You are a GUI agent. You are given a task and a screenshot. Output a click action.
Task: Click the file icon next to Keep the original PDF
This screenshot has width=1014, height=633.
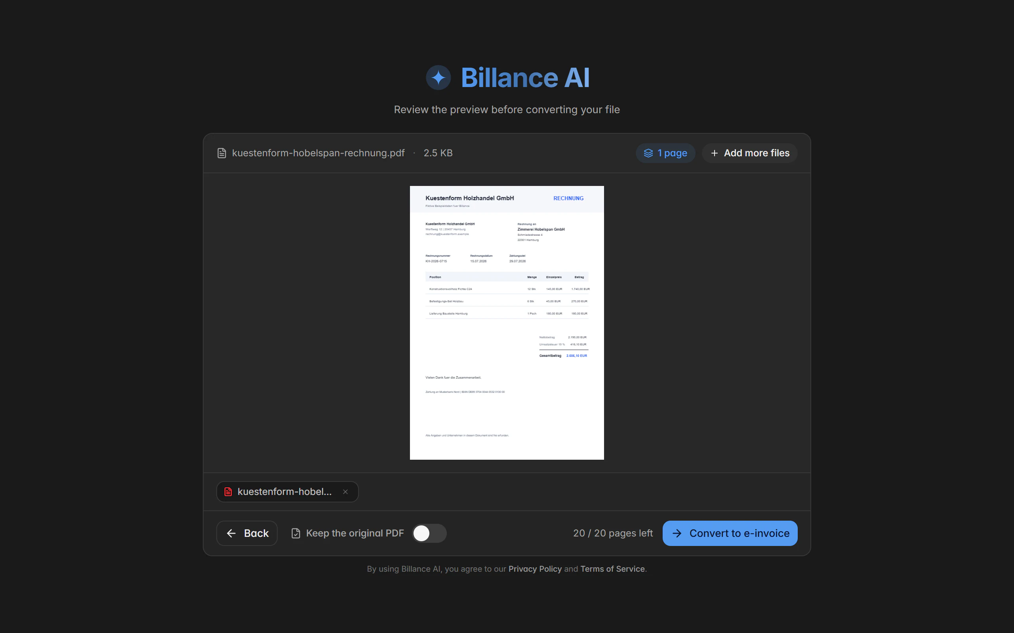[296, 533]
